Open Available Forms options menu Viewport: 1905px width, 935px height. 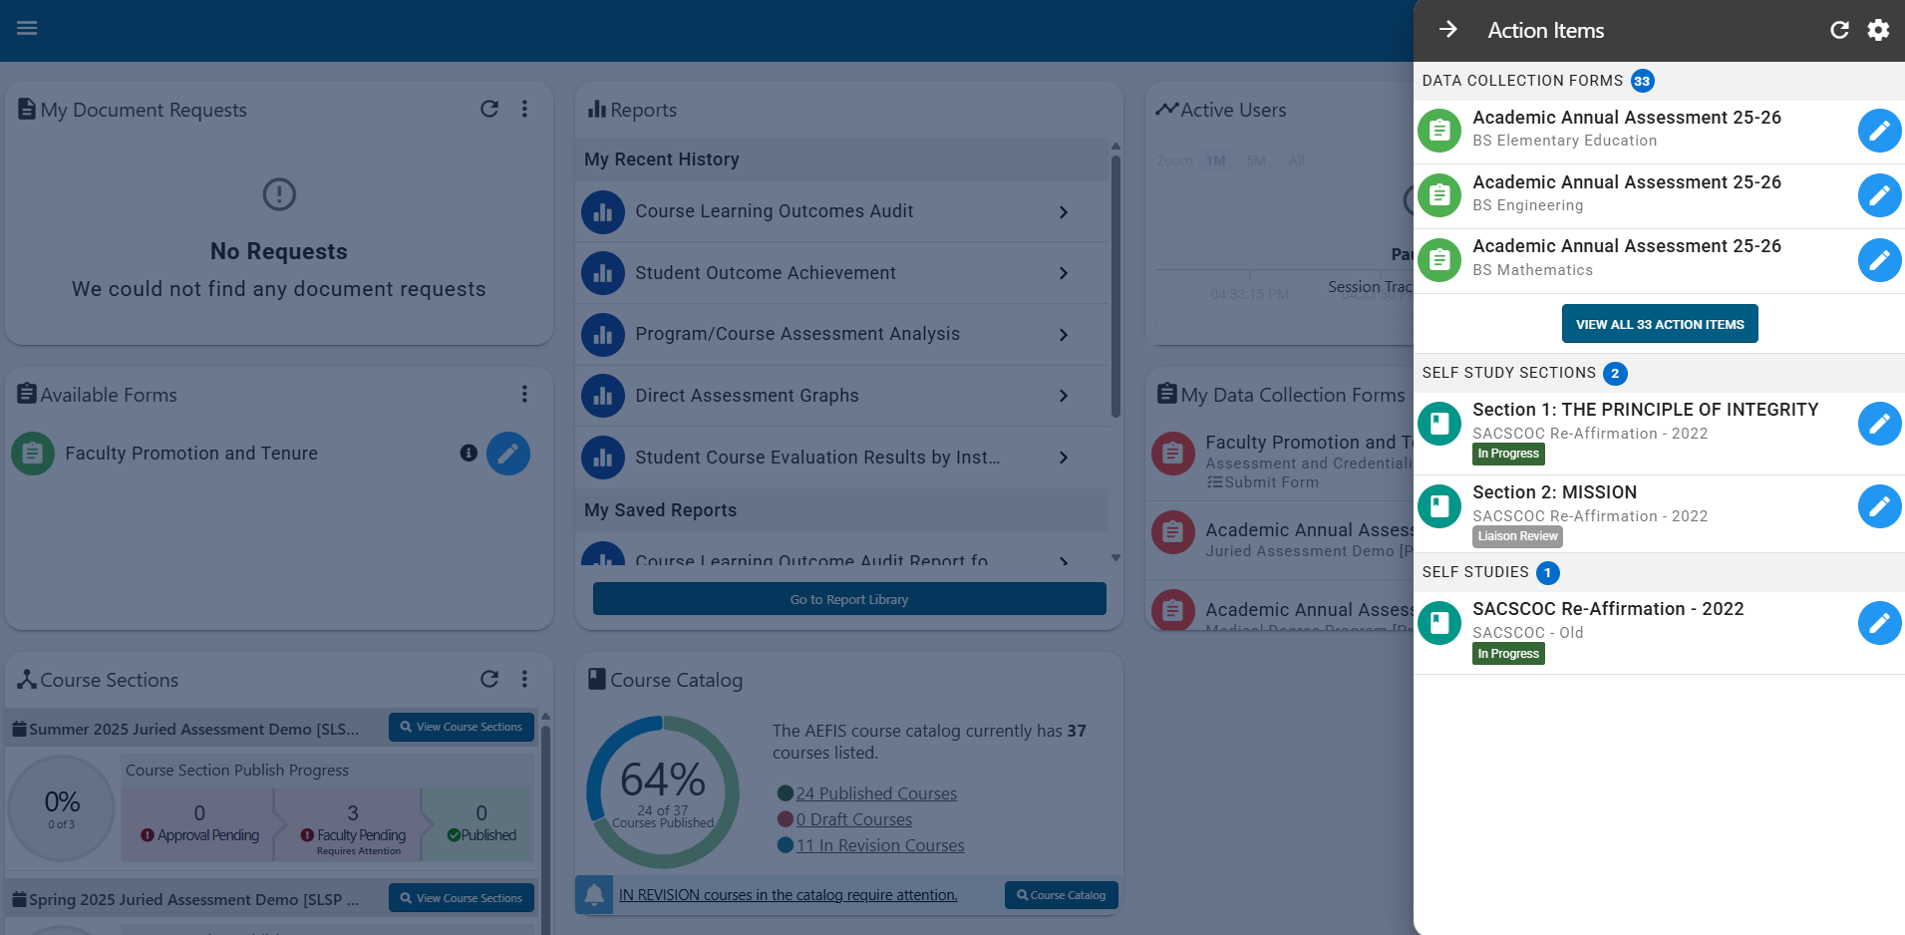[524, 394]
